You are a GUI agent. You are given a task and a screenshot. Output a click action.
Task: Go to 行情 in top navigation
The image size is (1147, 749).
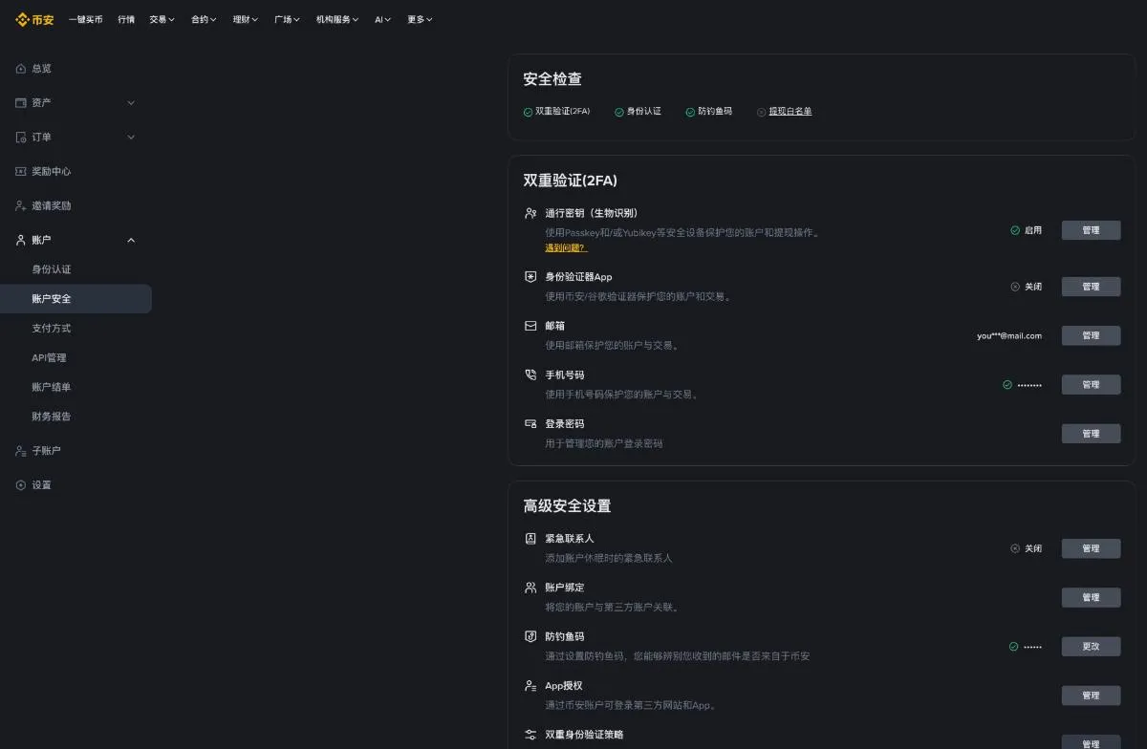tap(126, 19)
